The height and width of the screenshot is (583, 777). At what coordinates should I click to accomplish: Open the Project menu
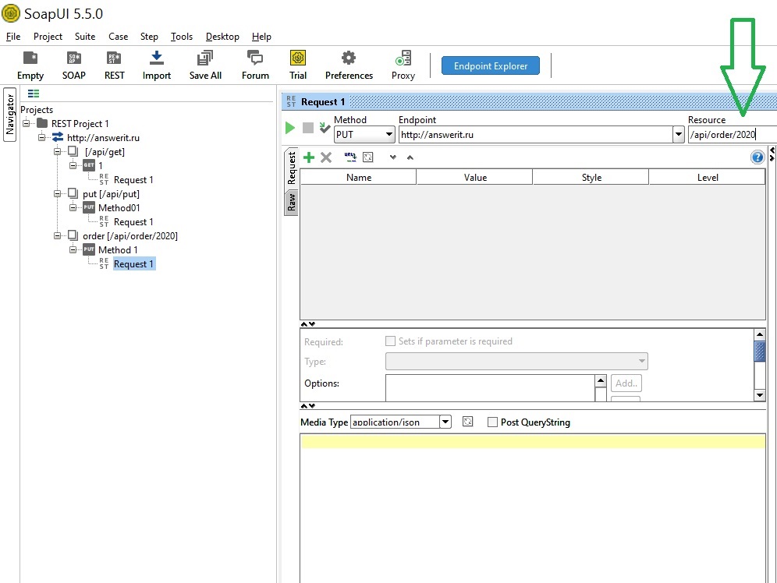point(48,37)
